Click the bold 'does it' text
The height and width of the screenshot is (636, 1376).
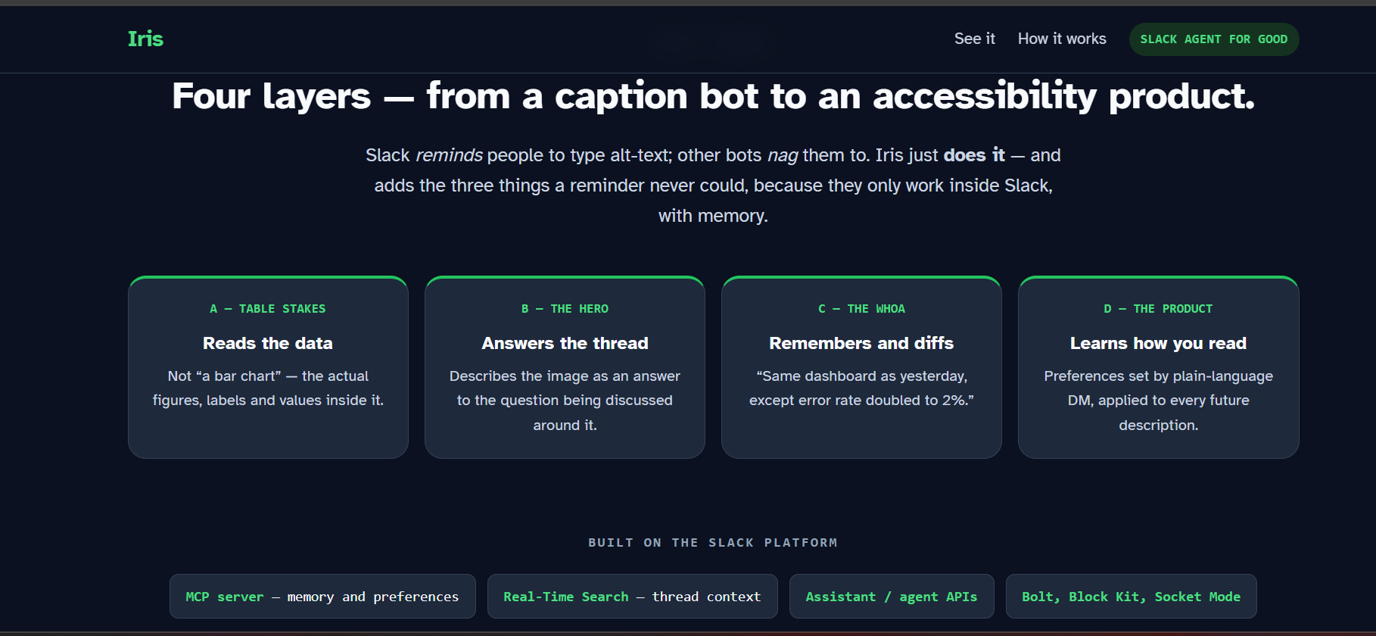(x=974, y=155)
